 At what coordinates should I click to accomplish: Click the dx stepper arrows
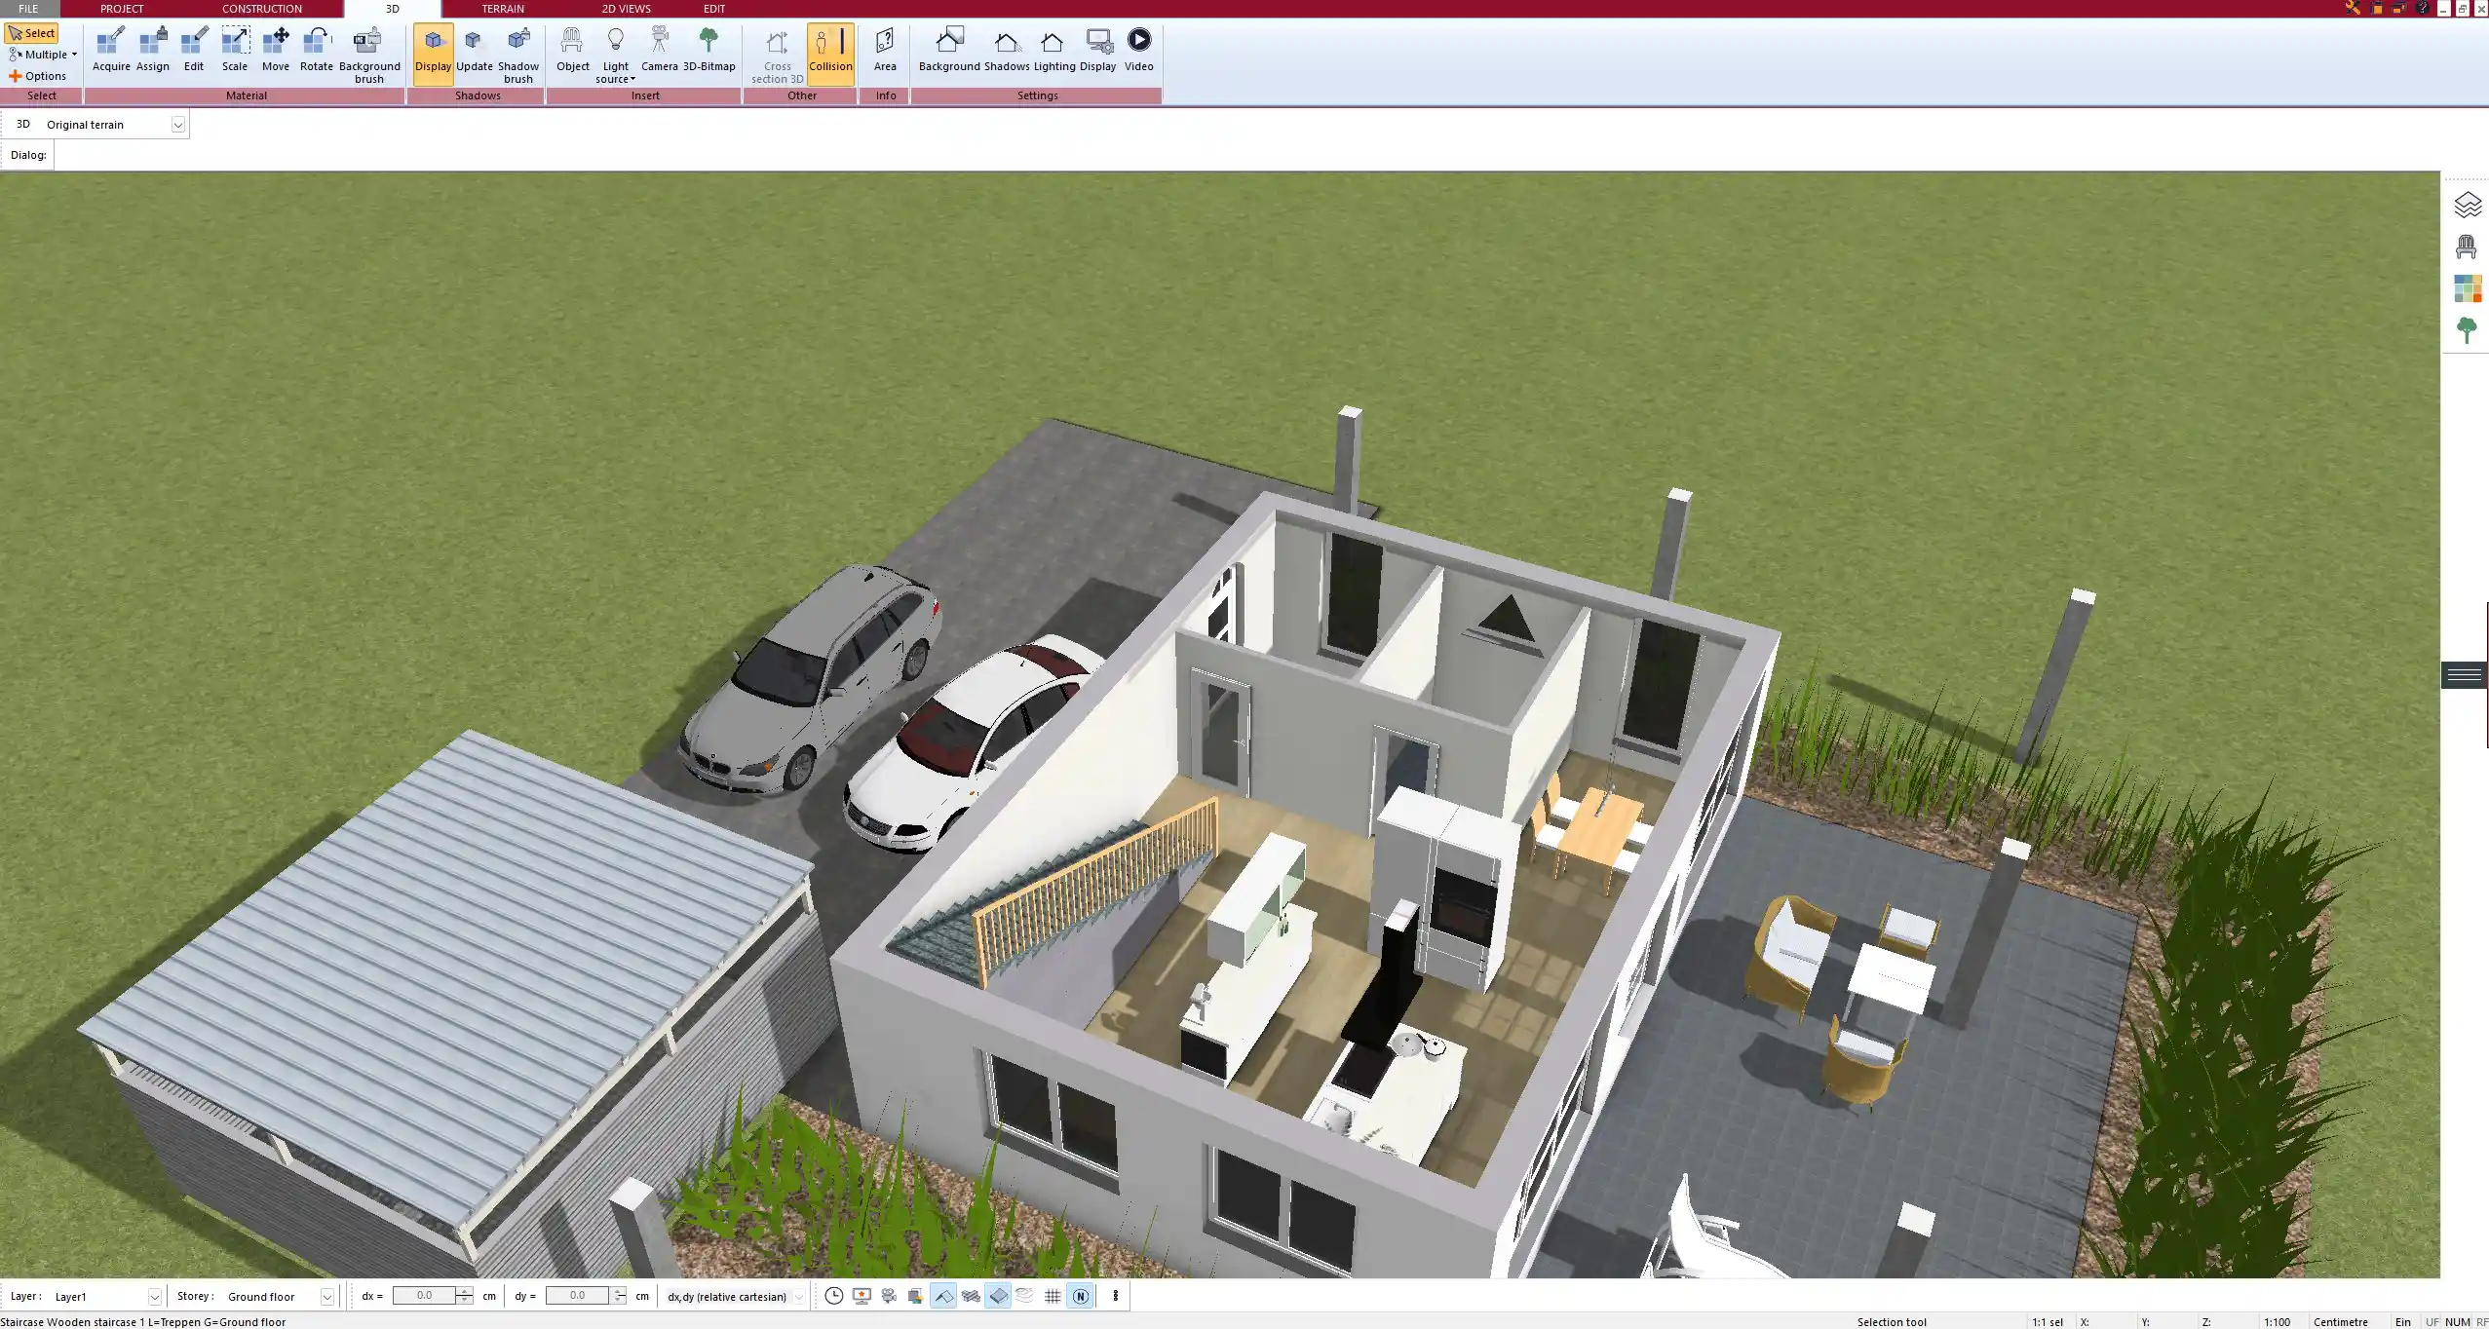coord(465,1296)
